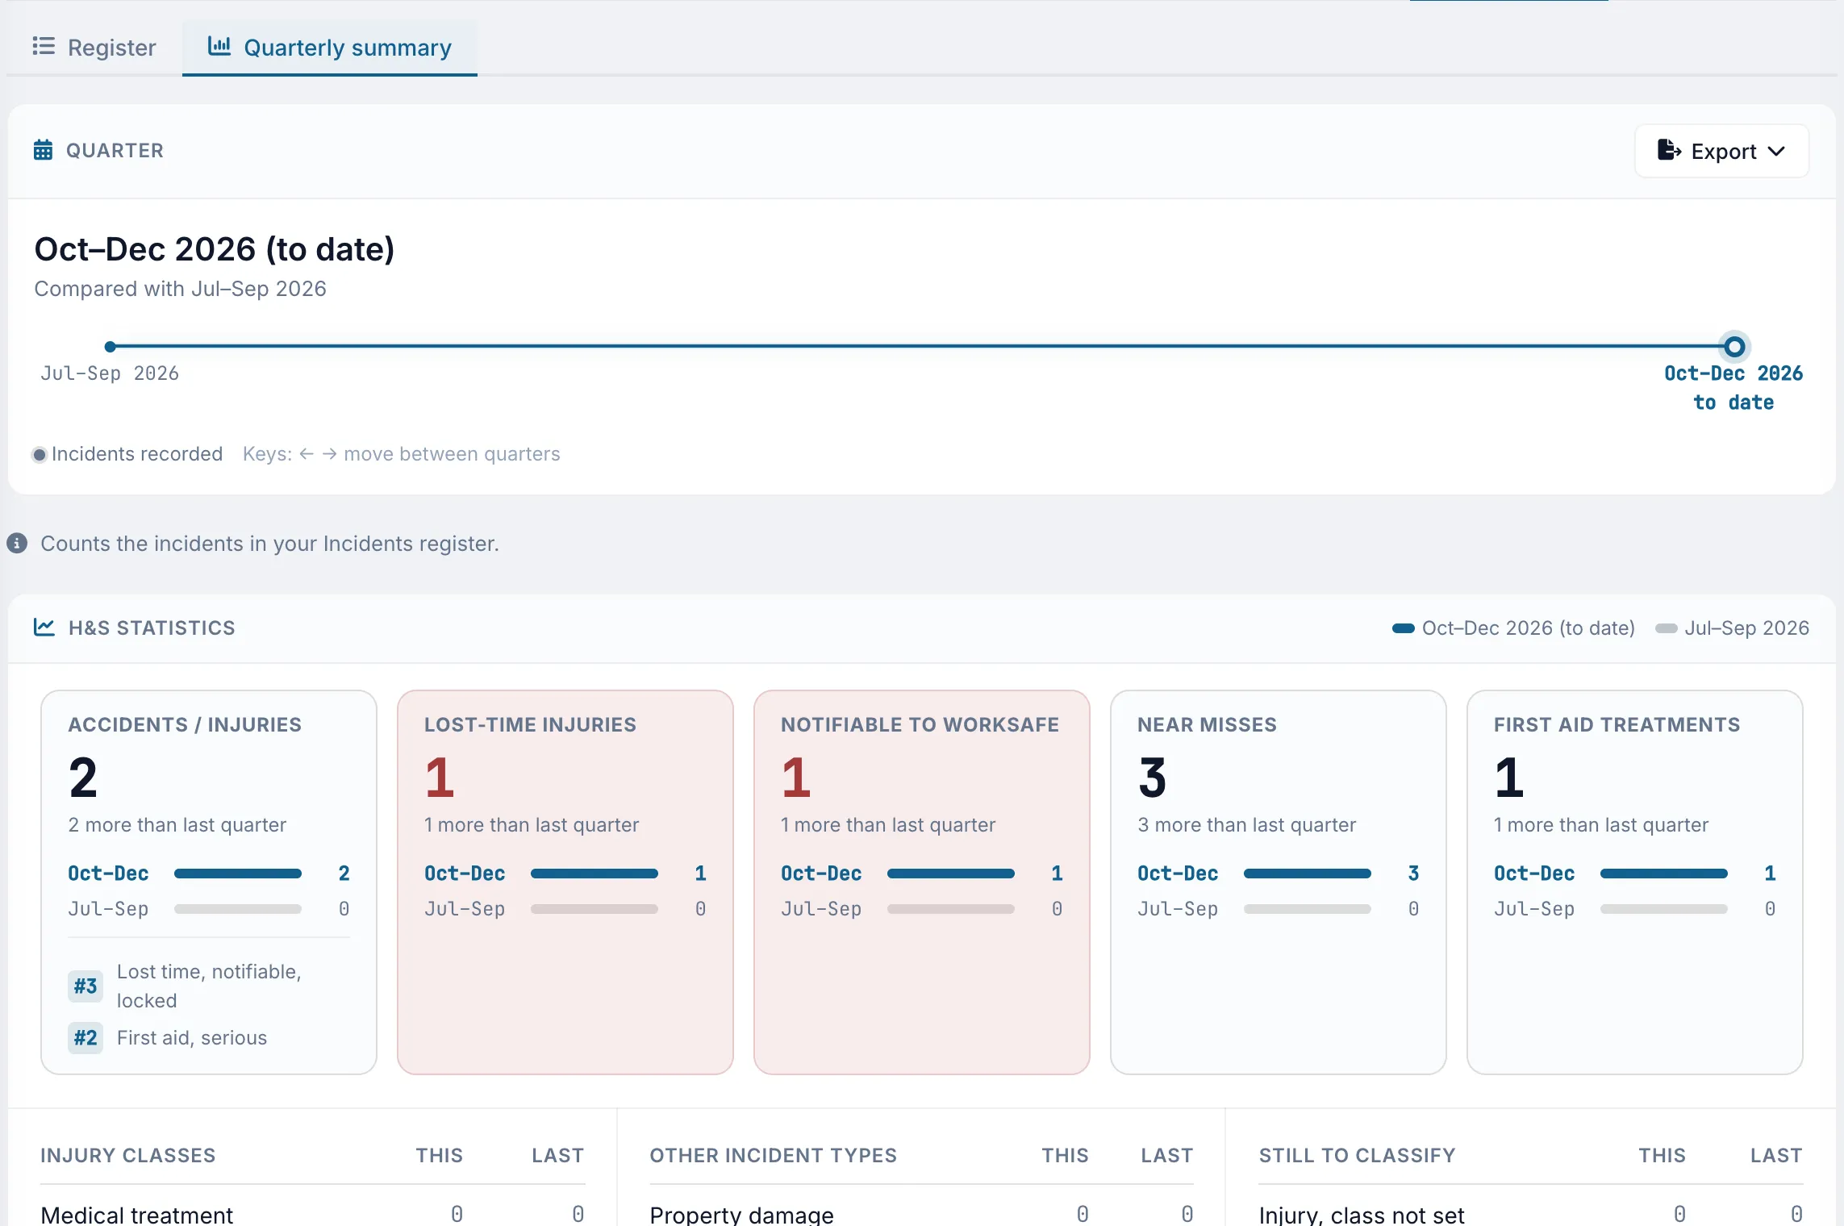The height and width of the screenshot is (1226, 1844).
Task: Click the Oct–Dec 2026 (to date) legend item
Action: (1513, 628)
